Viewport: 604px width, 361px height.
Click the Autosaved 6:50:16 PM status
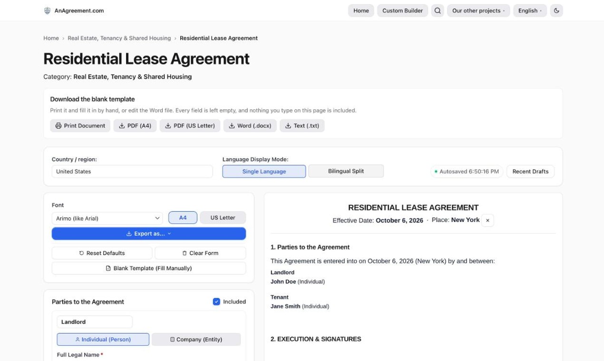click(467, 171)
